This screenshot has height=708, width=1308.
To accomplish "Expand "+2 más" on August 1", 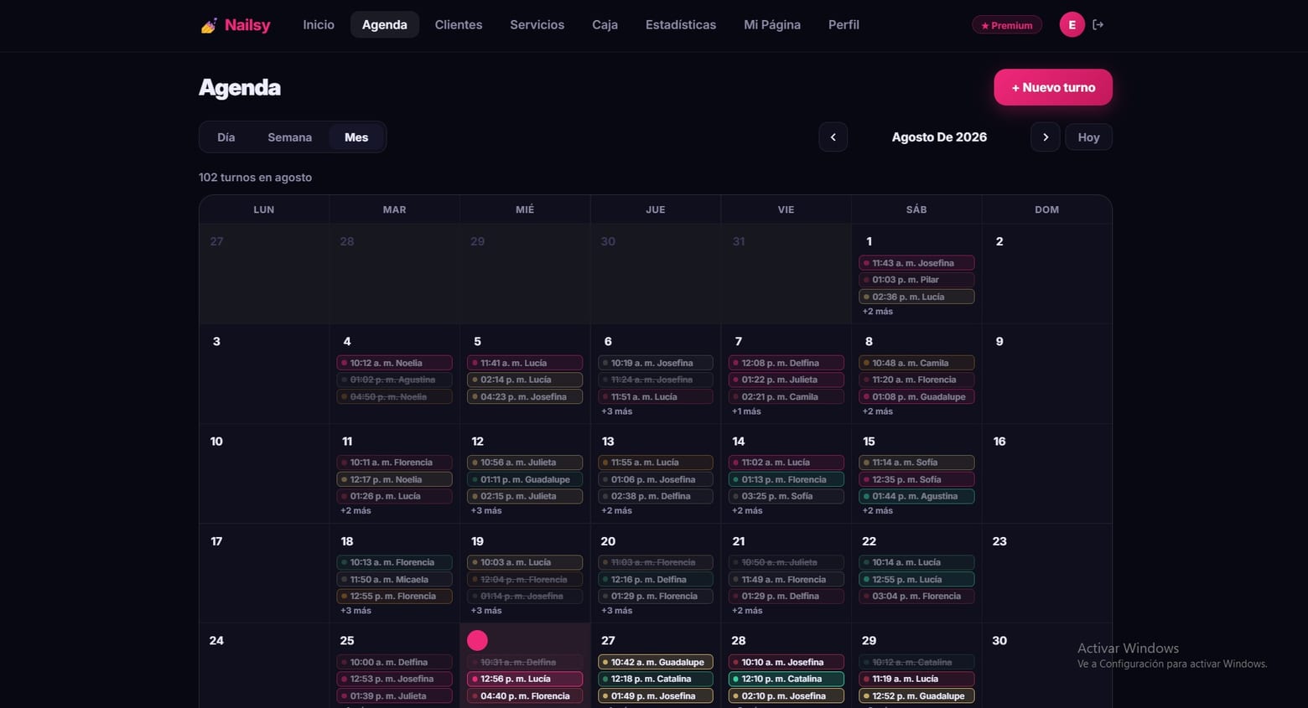I will (x=878, y=312).
